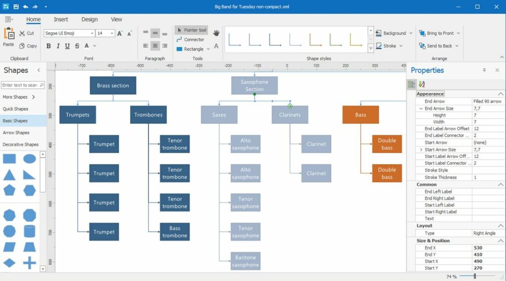The width and height of the screenshot is (506, 281).
Task: Pin the Properties panel
Action: (484, 70)
